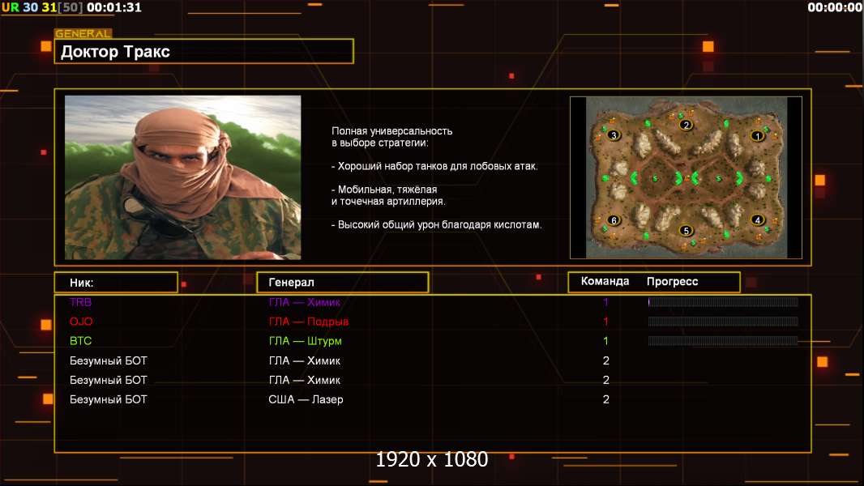
Task: Click team number 1 in the BTC row
Action: point(605,341)
